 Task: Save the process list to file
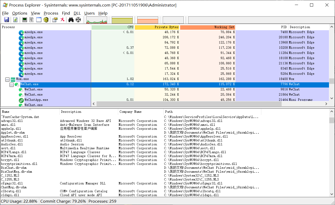(x=6, y=20)
